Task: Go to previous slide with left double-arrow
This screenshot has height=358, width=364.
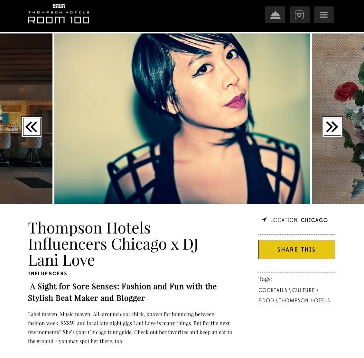Action: coord(32,127)
